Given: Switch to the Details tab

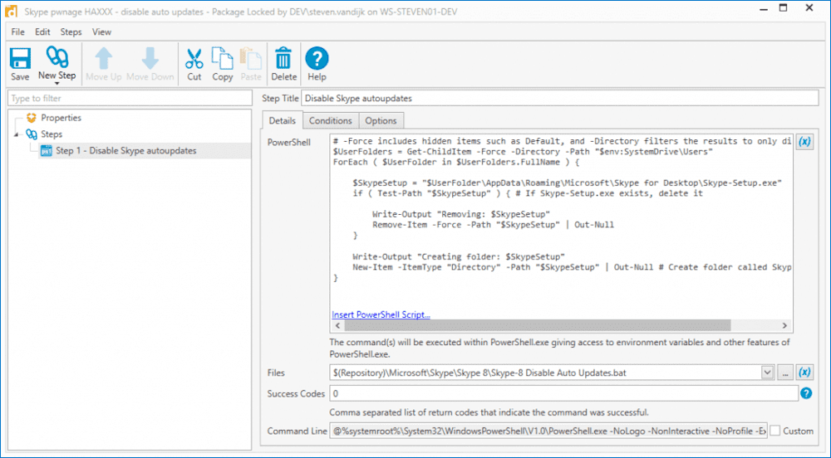Looking at the screenshot, I should [x=282, y=120].
